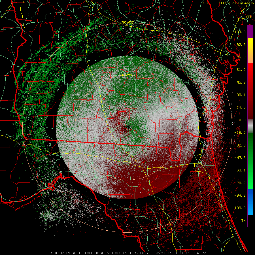Click the -16.5 velocity scale value
The width and height of the screenshot is (255, 255).
tap(240, 133)
